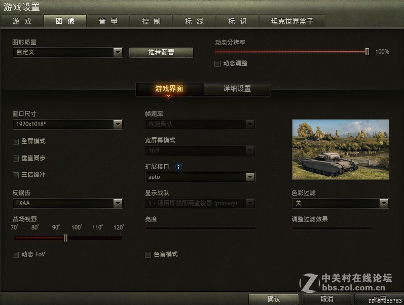
Task: Click the 120° mark on the FoV scale
Action: (x=119, y=227)
